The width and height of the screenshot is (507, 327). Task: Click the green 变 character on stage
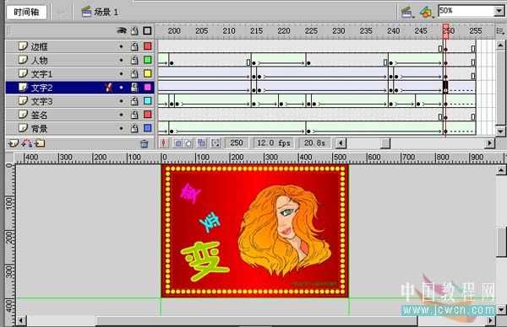pyautogui.click(x=204, y=260)
